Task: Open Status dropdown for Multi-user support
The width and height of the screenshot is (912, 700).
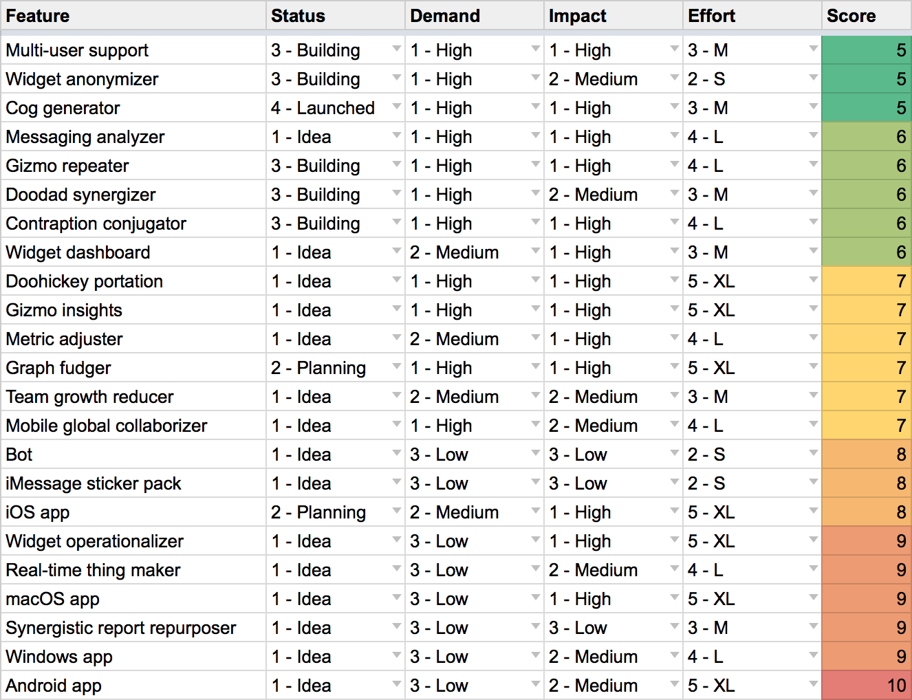Action: (396, 50)
